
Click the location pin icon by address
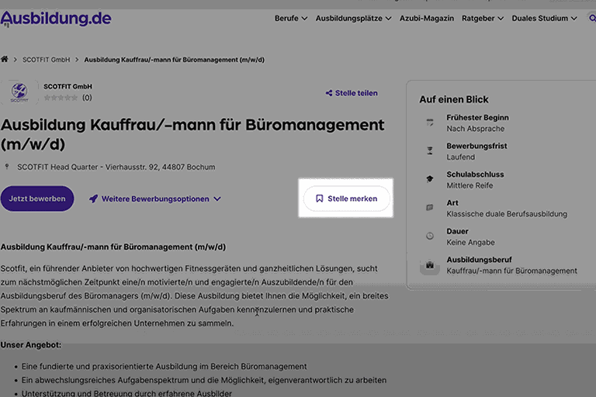click(x=7, y=167)
